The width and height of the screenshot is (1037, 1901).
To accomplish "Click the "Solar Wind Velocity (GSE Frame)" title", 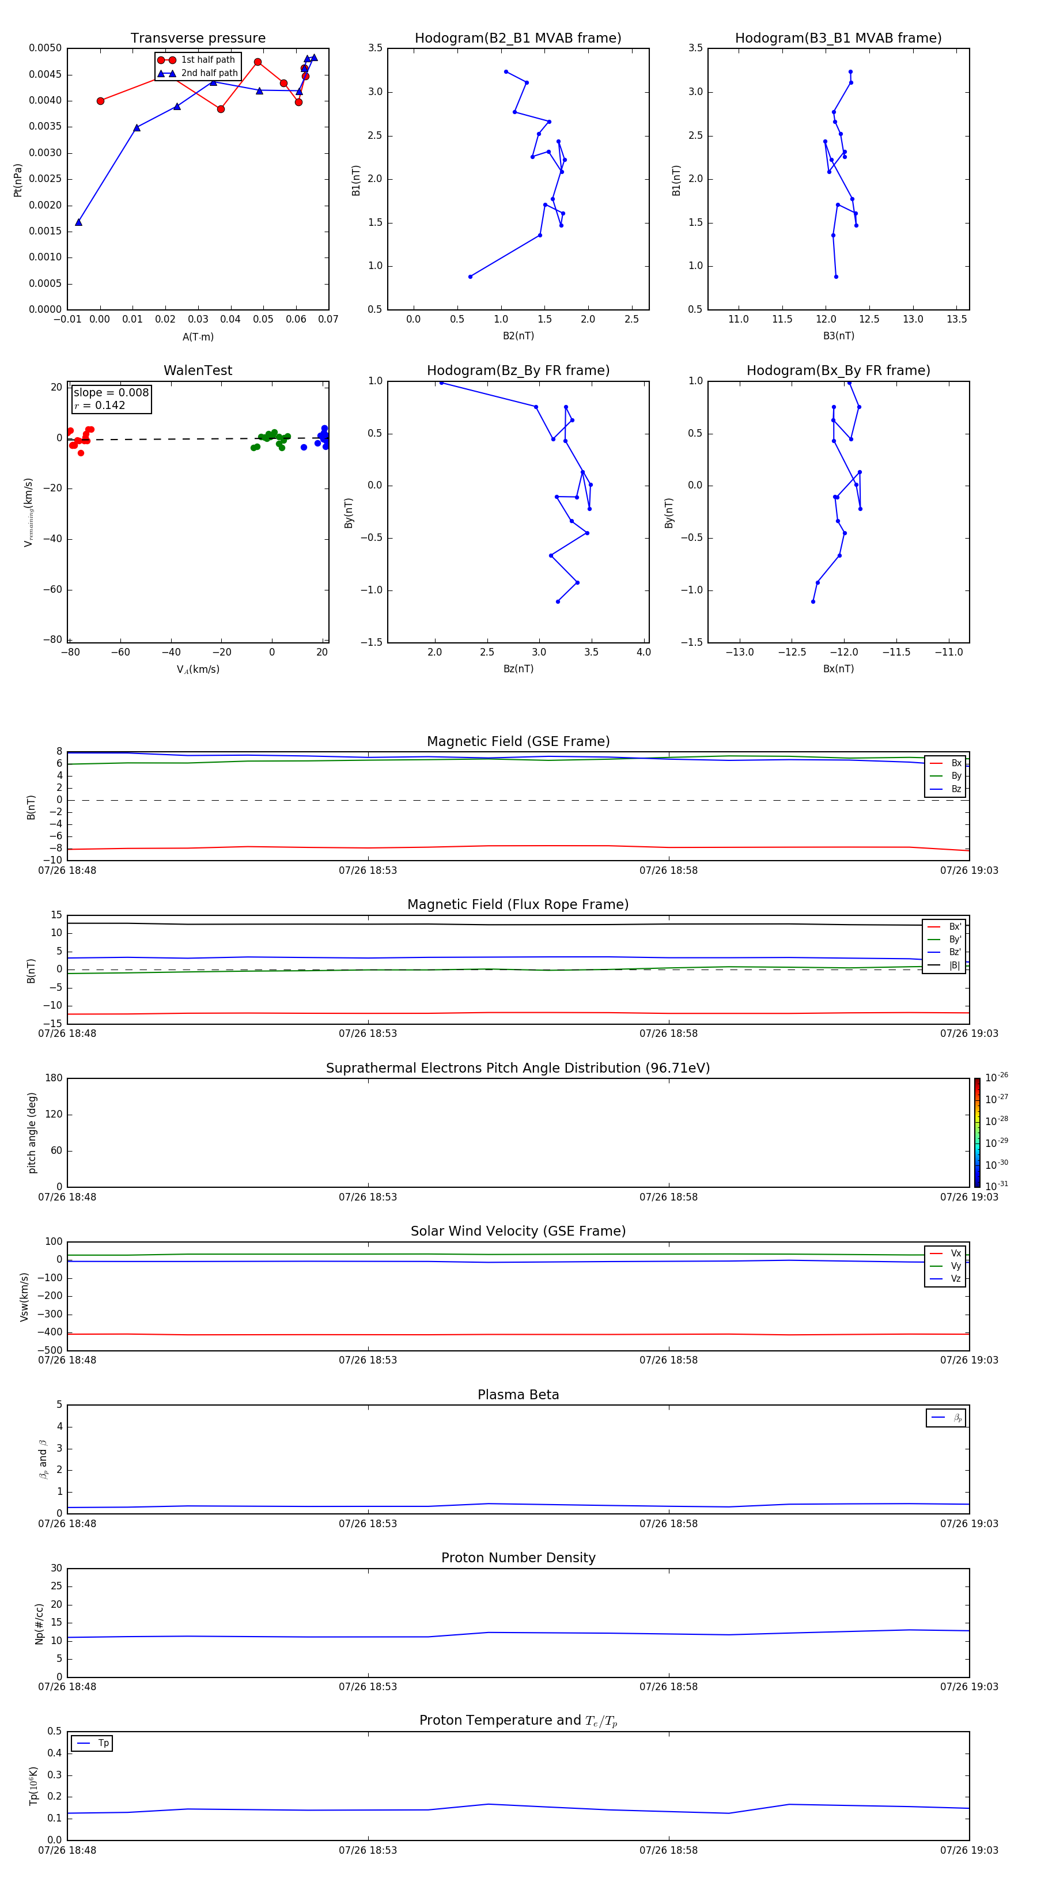I will (518, 1232).
